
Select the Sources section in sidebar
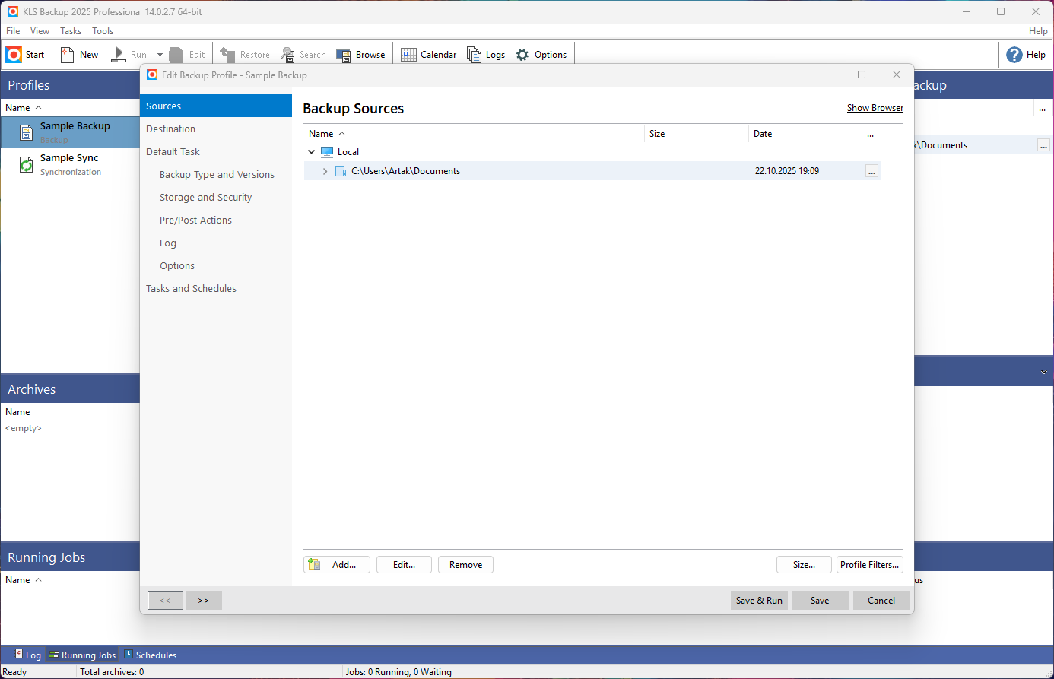click(216, 106)
